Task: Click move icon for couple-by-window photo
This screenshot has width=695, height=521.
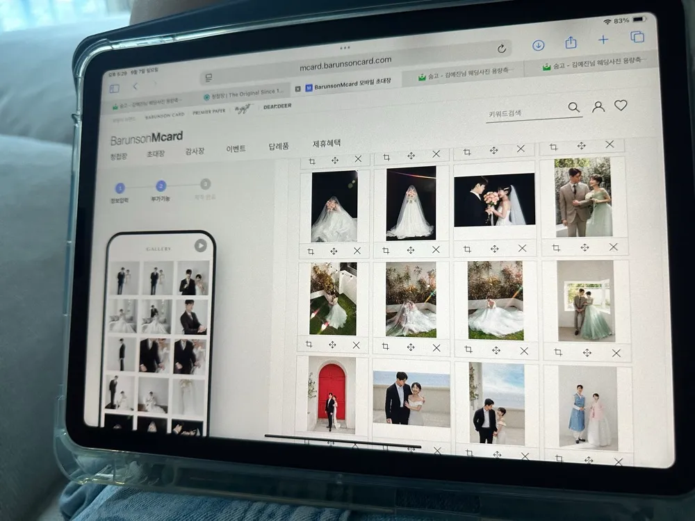Action: pos(587,353)
